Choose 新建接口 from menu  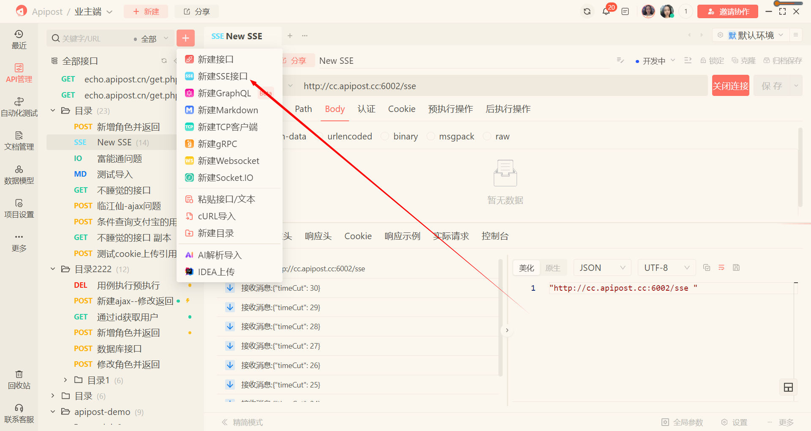point(229,59)
